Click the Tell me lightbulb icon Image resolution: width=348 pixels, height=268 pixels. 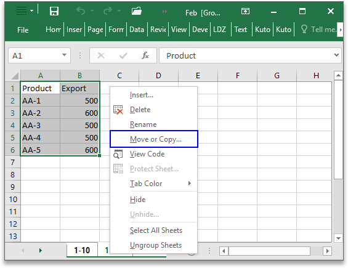(x=304, y=29)
